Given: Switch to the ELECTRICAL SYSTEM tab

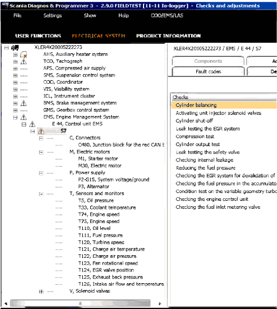Looking at the screenshot, I should pos(99,36).
